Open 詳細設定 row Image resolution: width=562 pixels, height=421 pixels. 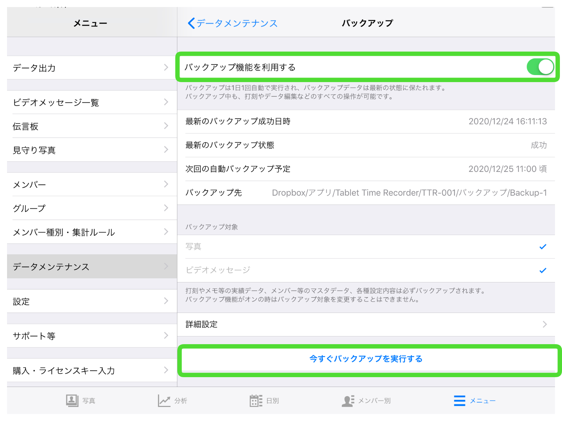click(x=366, y=324)
